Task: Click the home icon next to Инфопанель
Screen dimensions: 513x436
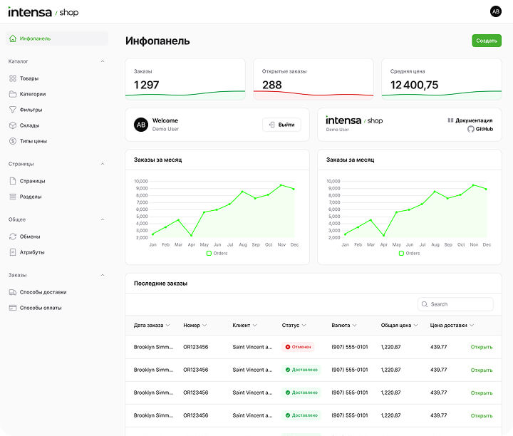Action: [13, 38]
